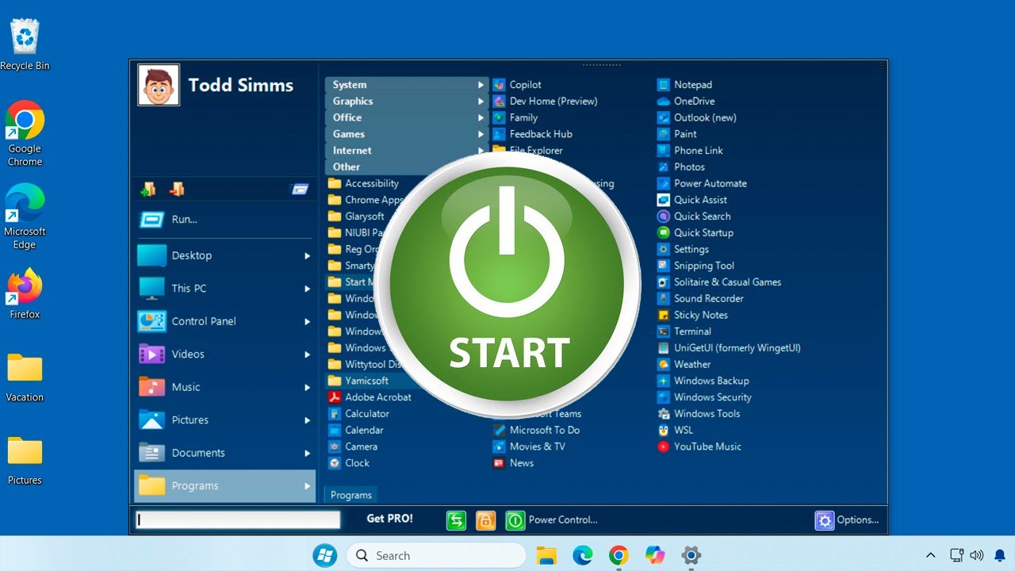Image resolution: width=1015 pixels, height=571 pixels.
Task: Expand the System category
Action: 407,85
